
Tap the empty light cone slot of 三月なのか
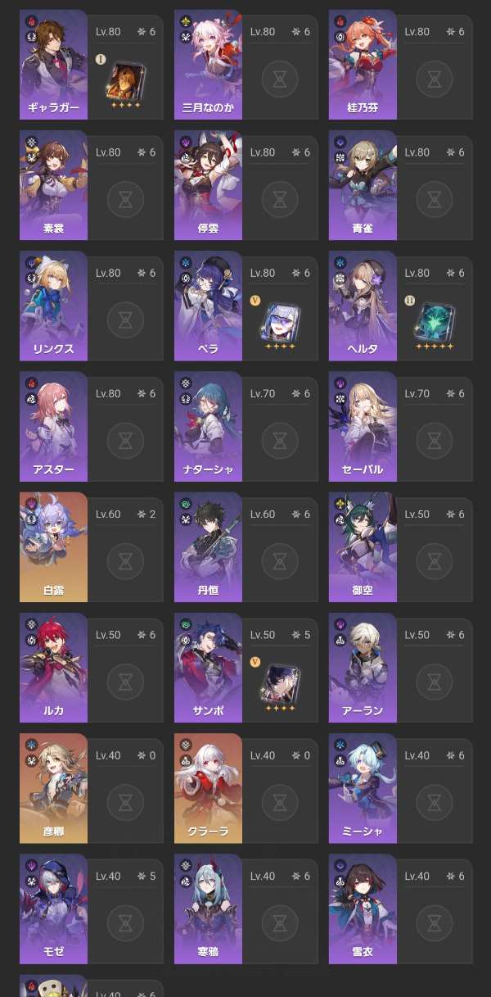280,79
